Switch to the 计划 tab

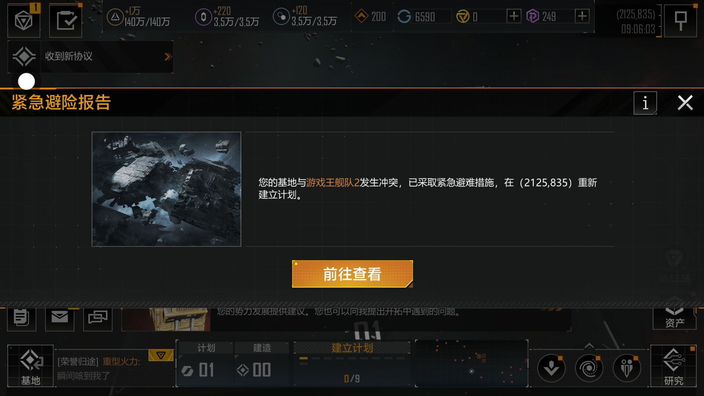(206, 348)
